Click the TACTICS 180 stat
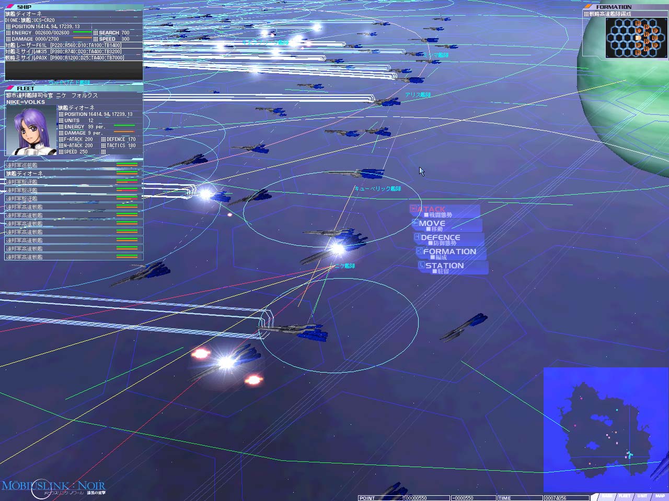The width and height of the screenshot is (669, 501). (119, 146)
